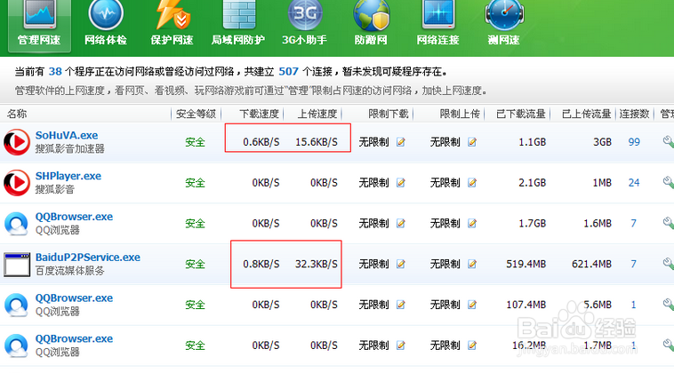
Task: Open manage wrench for SHPlayer.exe
Action: 669,182
